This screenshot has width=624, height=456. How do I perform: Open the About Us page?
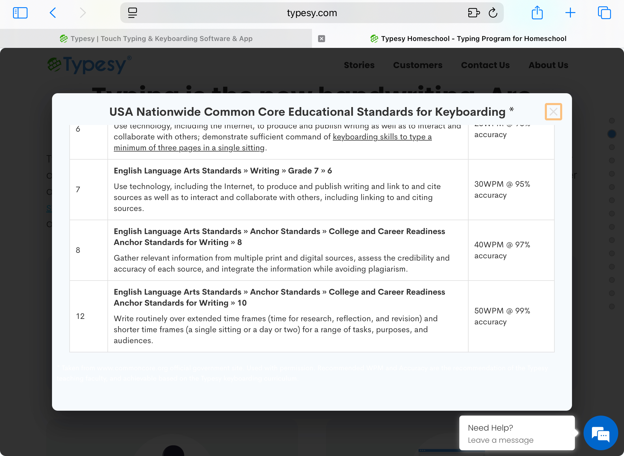548,65
